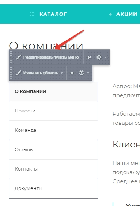Expand dropdown arrow after area toolbar gear
The image size is (140, 206).
pos(88,73)
